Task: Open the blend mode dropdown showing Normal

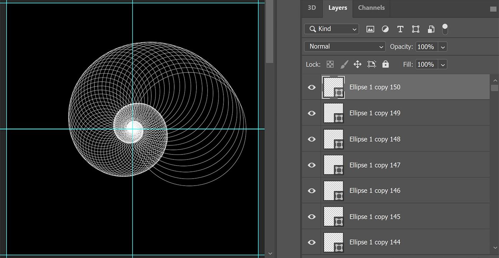Action: click(x=344, y=46)
